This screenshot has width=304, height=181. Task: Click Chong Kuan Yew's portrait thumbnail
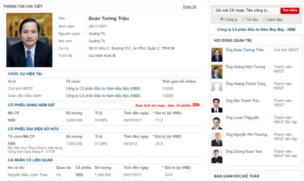217,156
